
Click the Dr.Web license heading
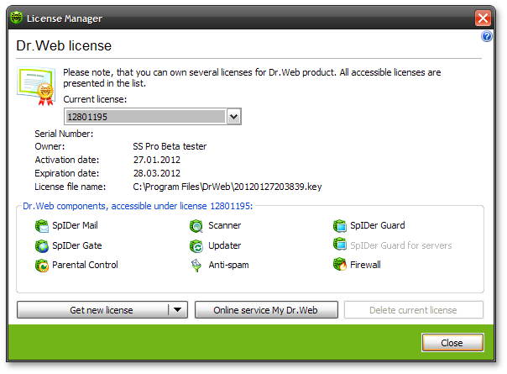(x=64, y=45)
